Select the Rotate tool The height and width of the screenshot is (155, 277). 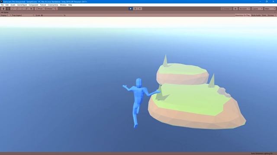coord(13,9)
